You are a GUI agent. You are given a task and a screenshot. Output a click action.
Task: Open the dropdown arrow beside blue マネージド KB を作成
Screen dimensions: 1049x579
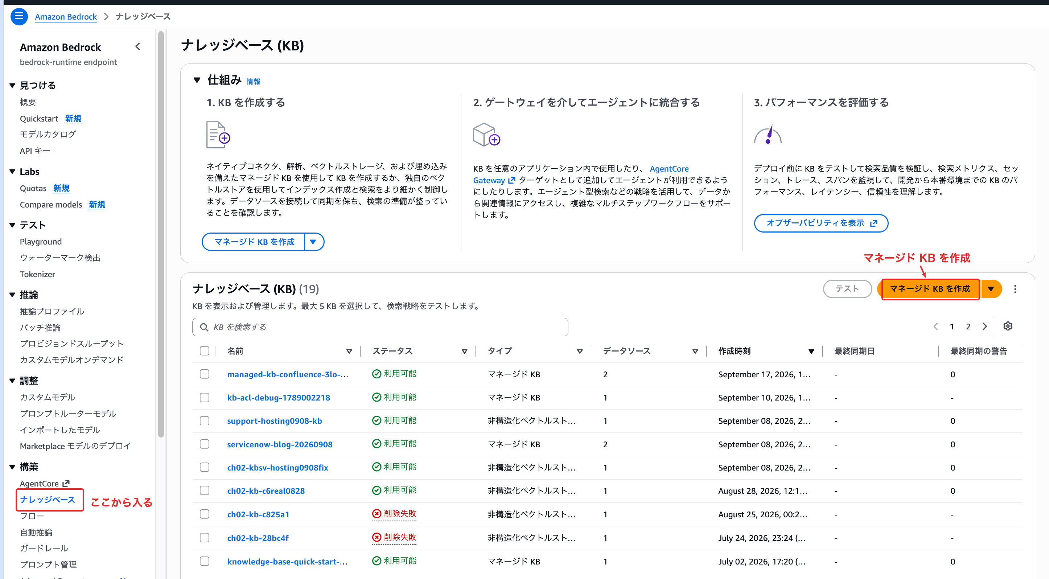(x=313, y=242)
